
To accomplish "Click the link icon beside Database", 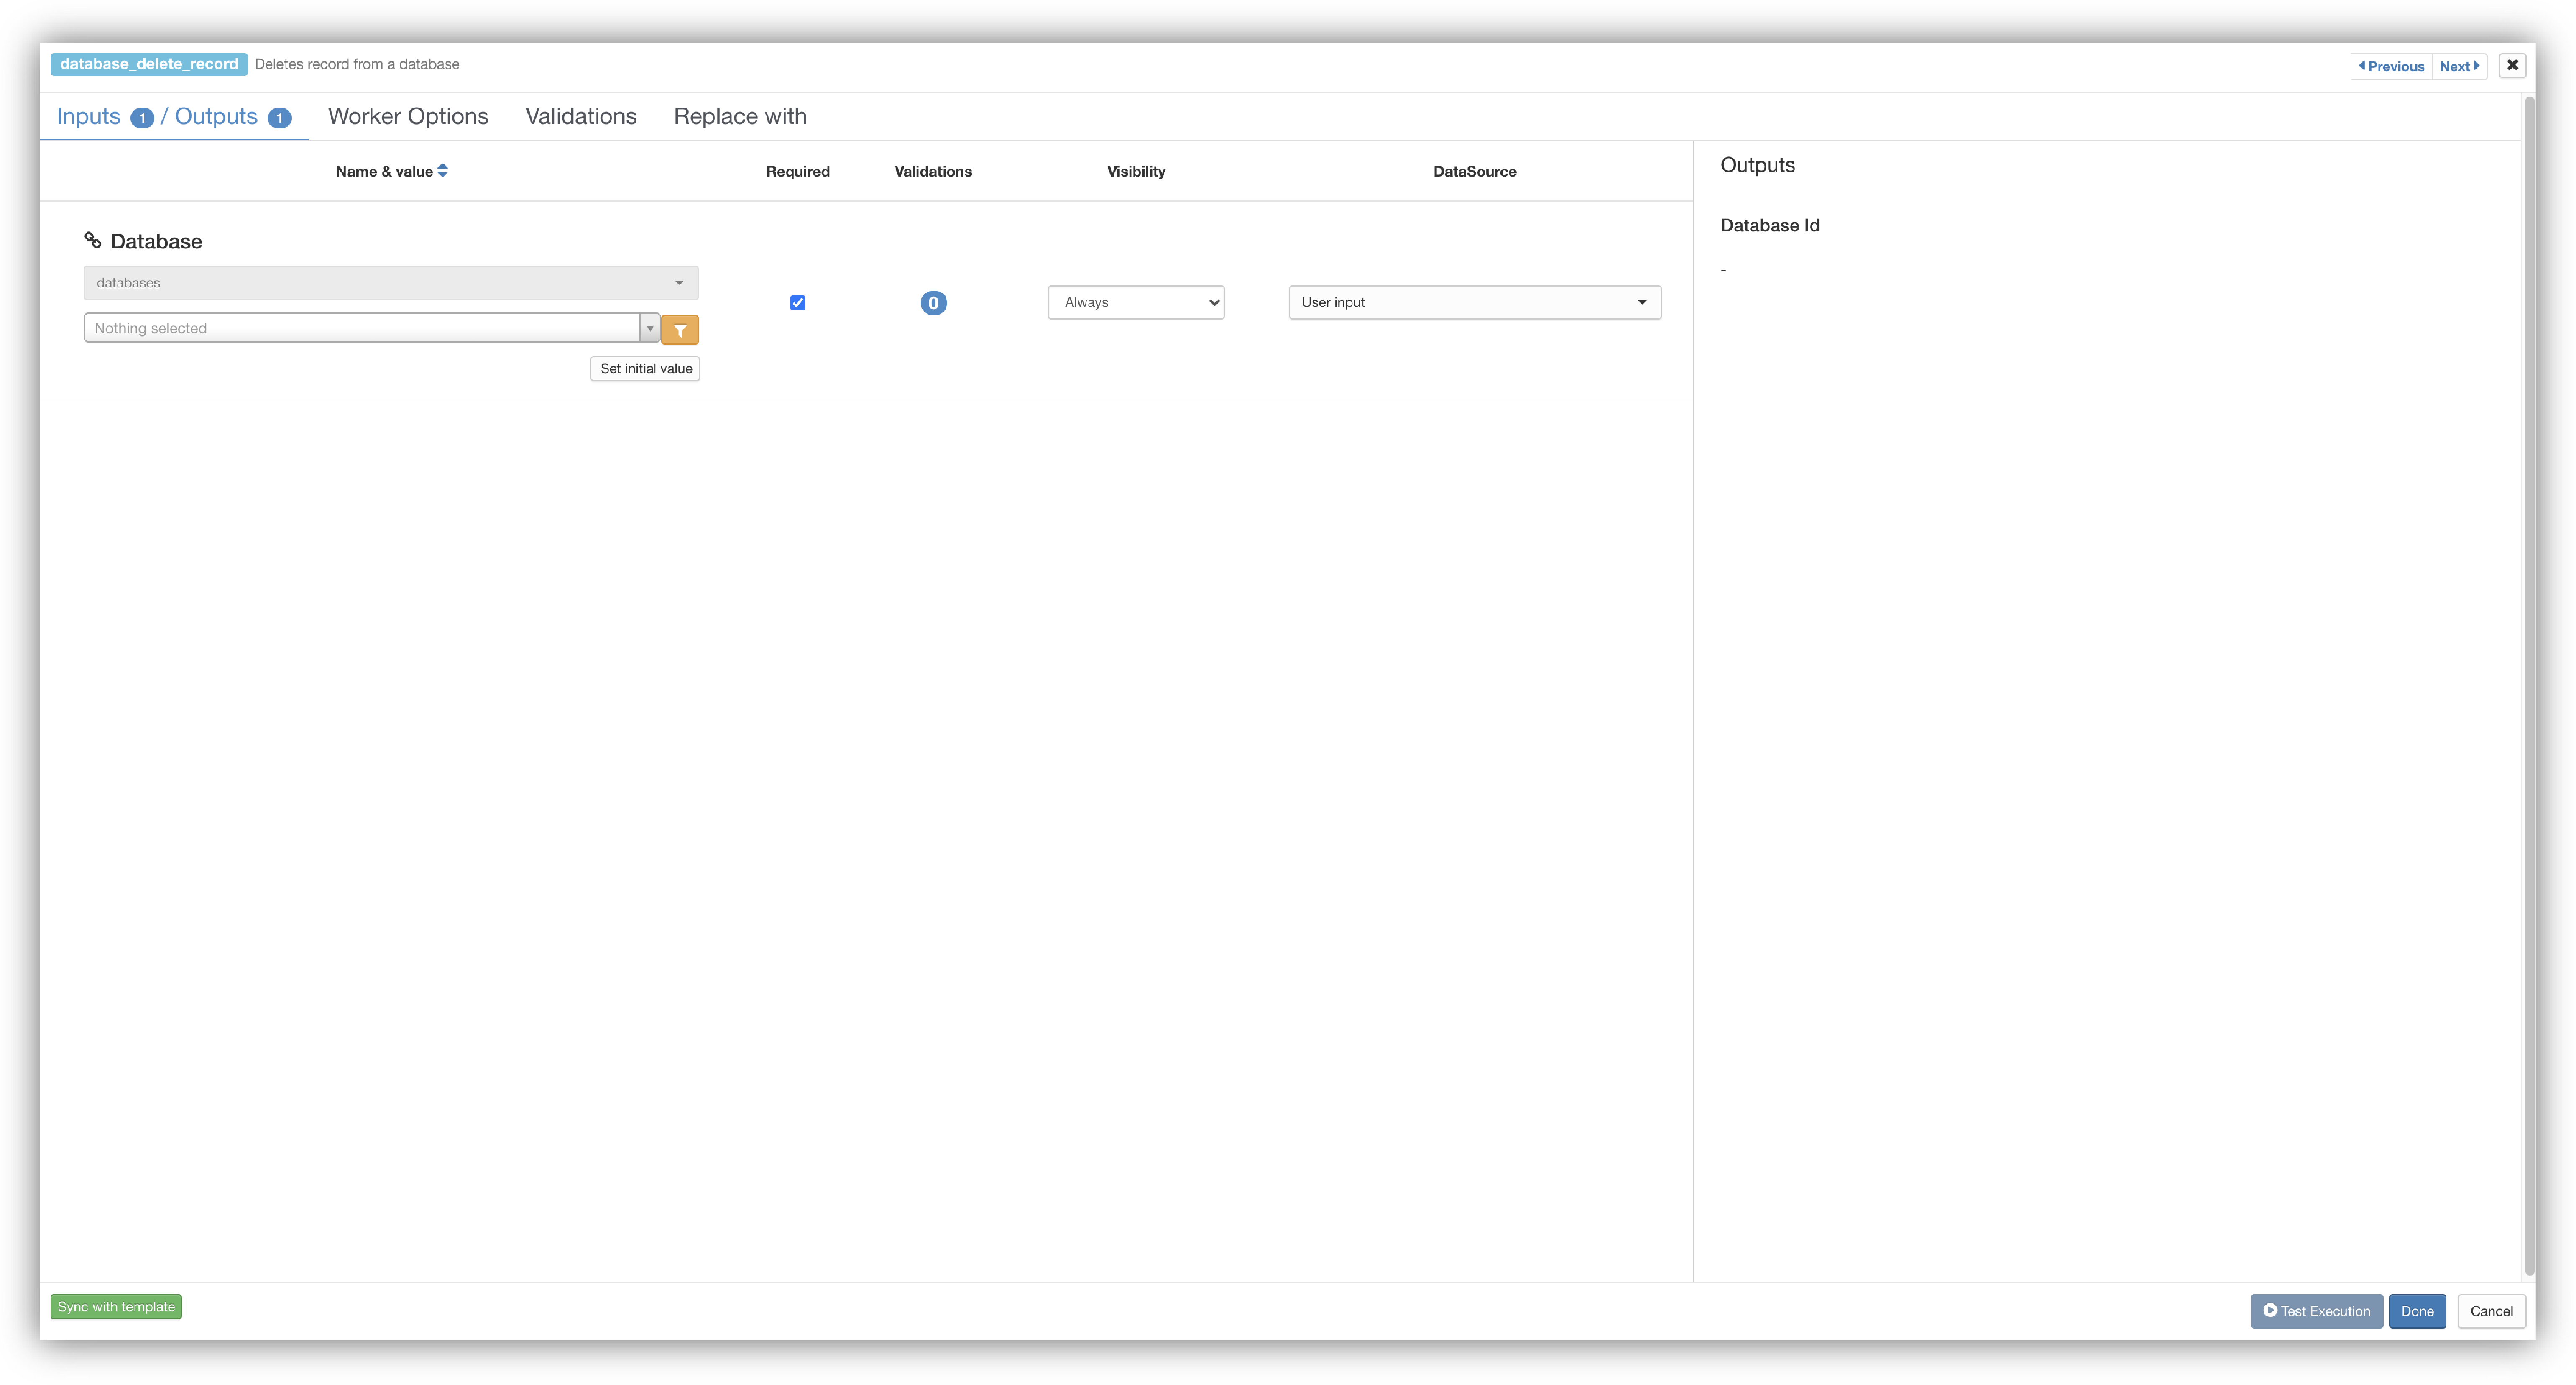I will (x=92, y=240).
